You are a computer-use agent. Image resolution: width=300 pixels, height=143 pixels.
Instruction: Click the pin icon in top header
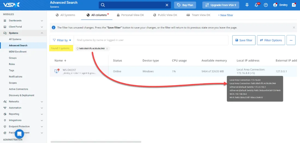[247, 5]
